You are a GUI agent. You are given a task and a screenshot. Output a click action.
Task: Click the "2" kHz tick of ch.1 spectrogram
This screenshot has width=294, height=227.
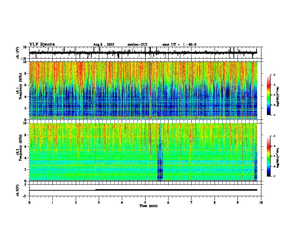click(26, 108)
